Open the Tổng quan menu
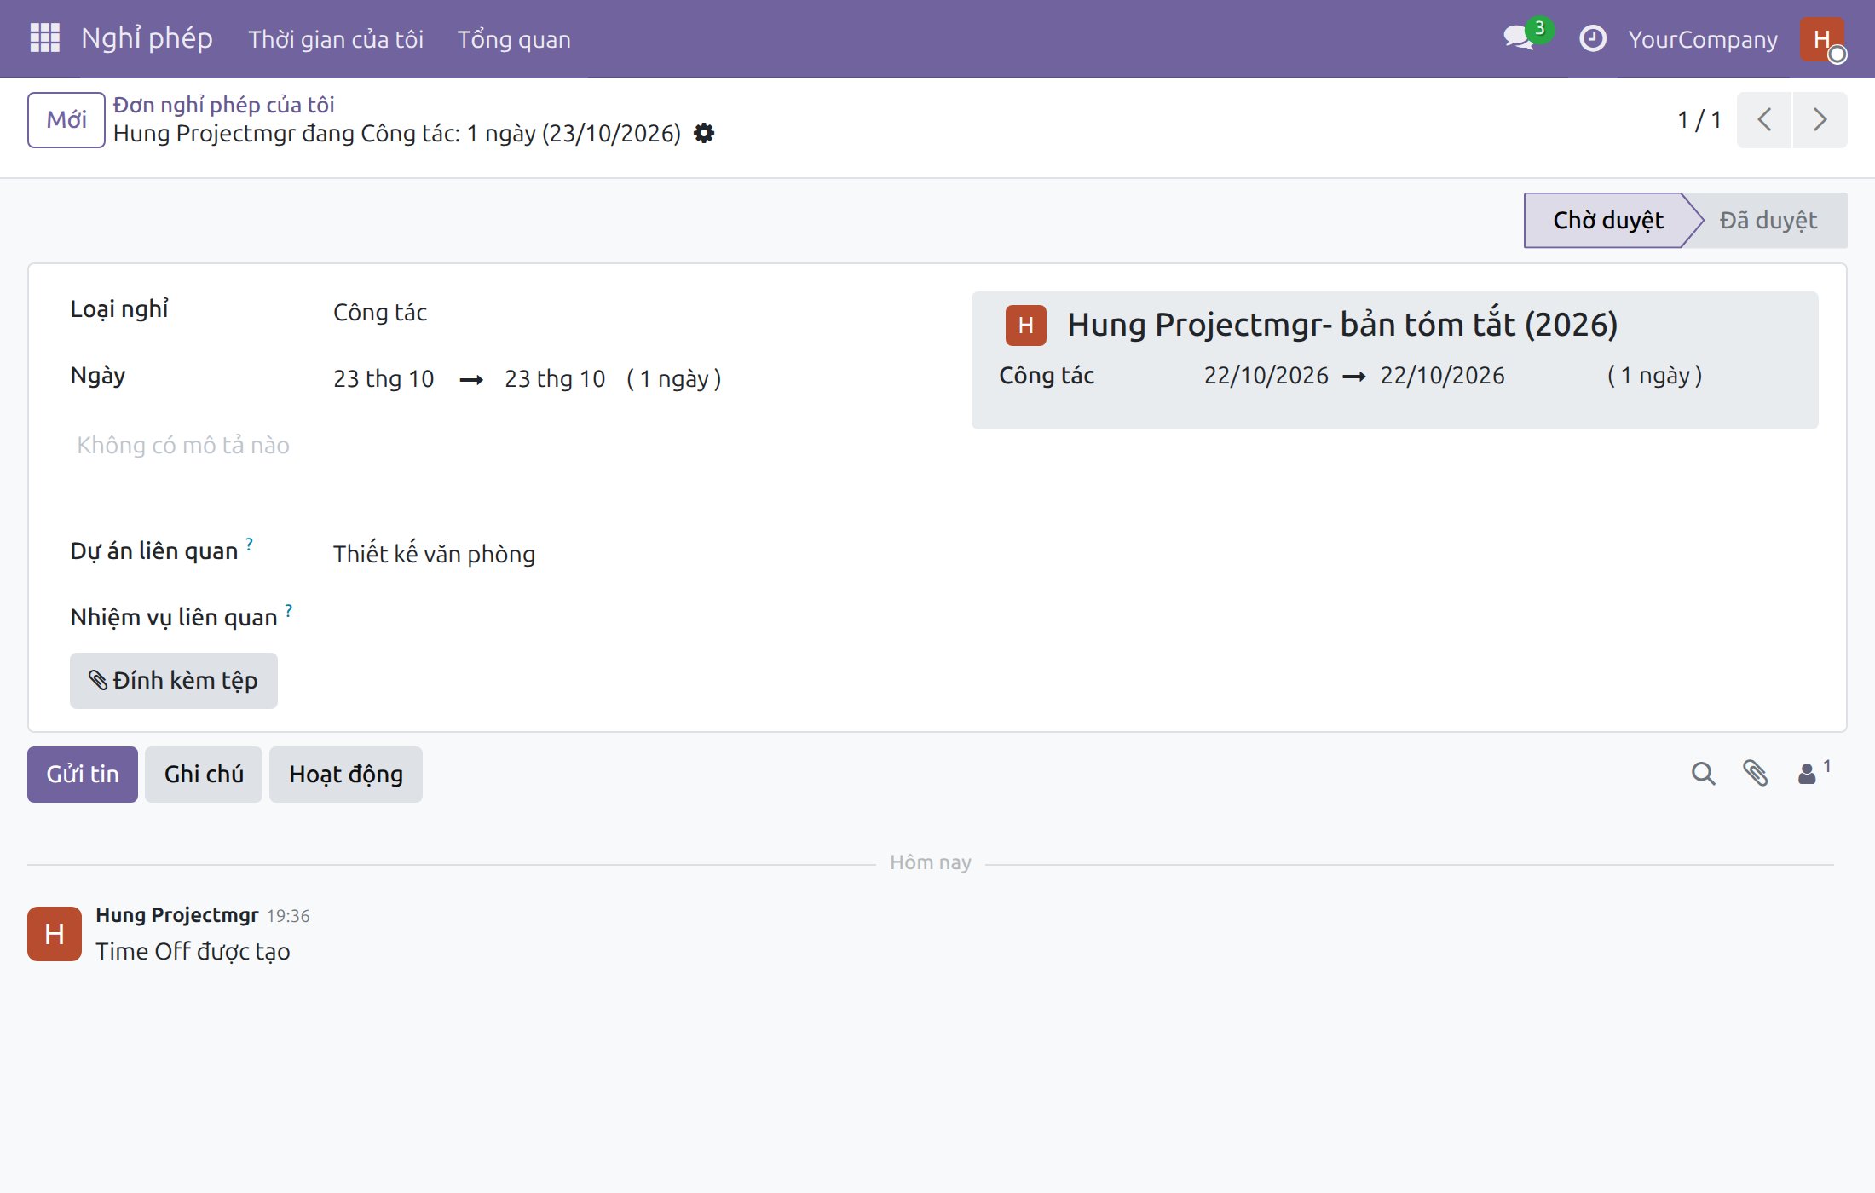The image size is (1875, 1193). 514,39
